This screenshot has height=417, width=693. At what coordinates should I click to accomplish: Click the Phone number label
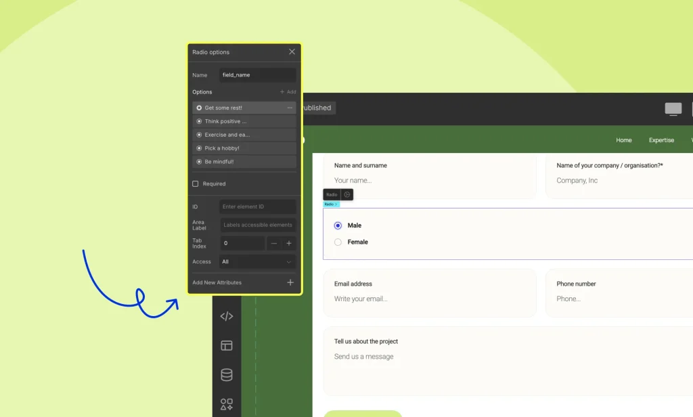coord(576,284)
